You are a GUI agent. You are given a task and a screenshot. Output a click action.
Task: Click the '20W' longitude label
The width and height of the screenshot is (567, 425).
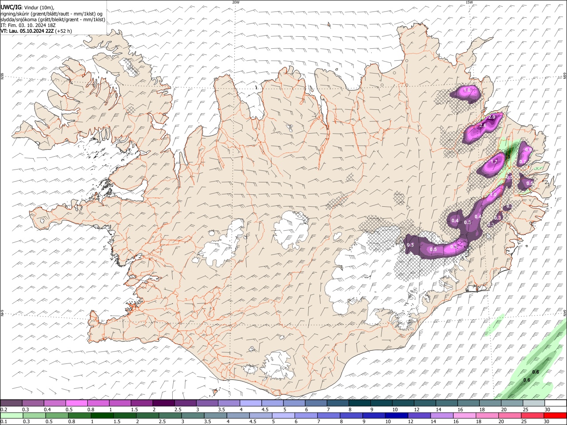click(x=236, y=2)
